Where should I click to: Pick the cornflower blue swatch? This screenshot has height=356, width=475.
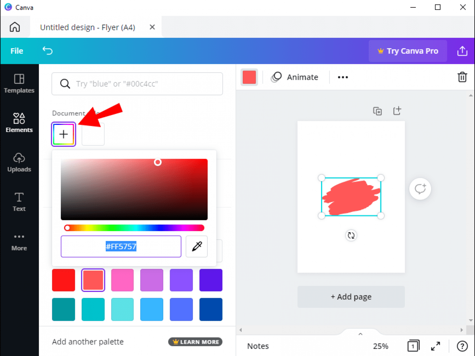[x=181, y=309]
